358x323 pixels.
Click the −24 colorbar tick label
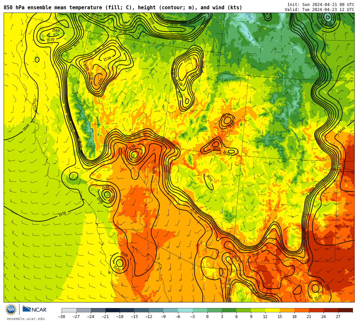pos(91,317)
